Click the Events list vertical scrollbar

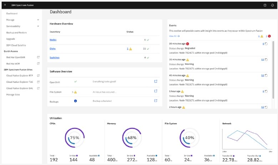coord(273,70)
